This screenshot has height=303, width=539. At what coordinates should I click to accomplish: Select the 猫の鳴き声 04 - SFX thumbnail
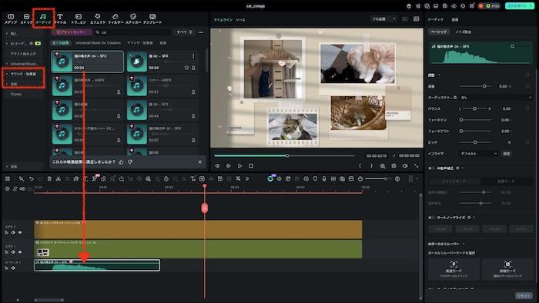click(62, 62)
